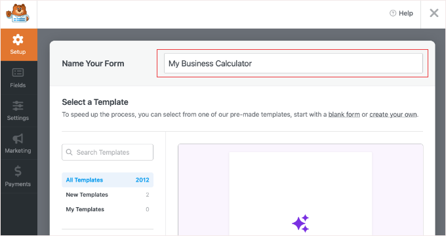Click the Name Your Form input field
This screenshot has width=446, height=236.
tap(293, 64)
